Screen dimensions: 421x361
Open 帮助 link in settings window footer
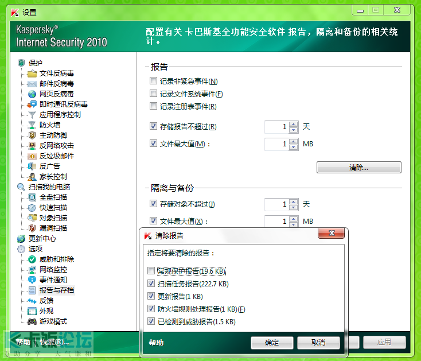click(23, 342)
